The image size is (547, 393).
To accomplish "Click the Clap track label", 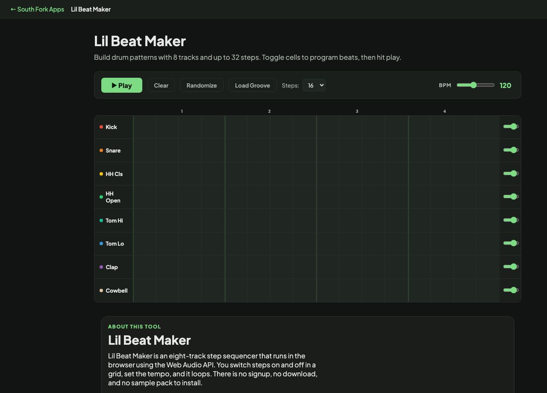I will coord(112,267).
